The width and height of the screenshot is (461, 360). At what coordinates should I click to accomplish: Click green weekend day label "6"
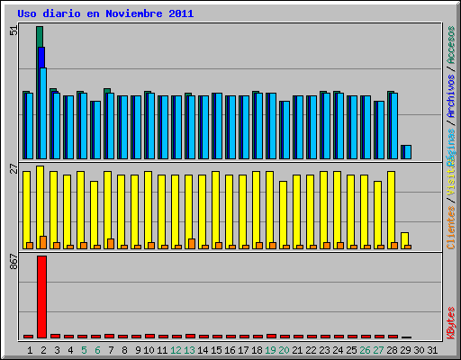tap(97, 350)
